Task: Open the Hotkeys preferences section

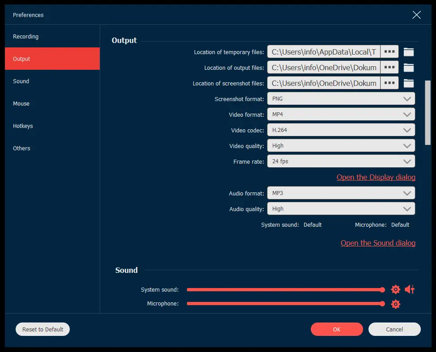Action: (52, 126)
